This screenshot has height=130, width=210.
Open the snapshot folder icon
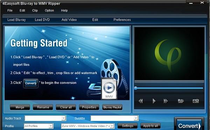click(181, 101)
